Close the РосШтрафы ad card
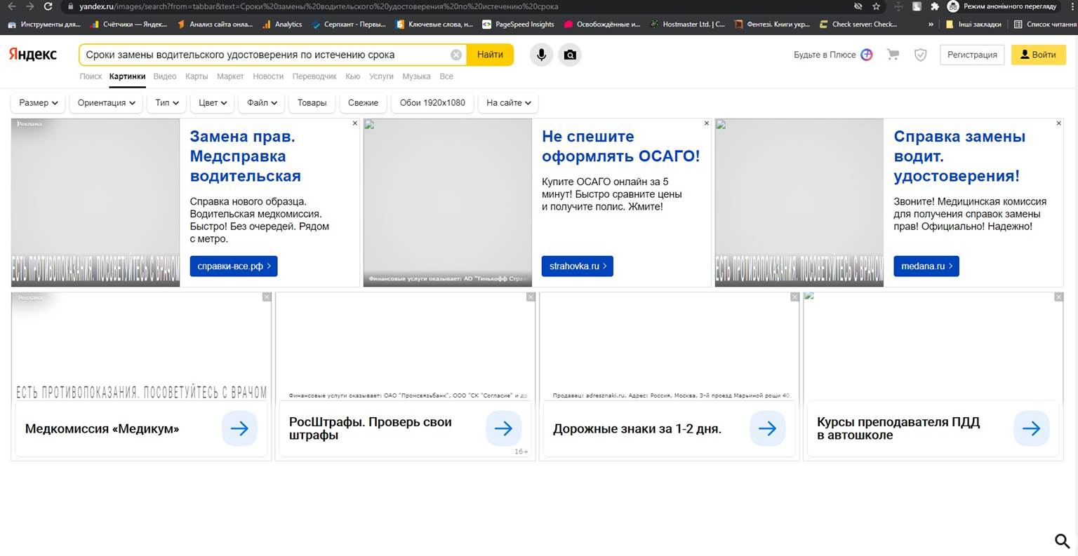The image size is (1078, 556). point(531,297)
